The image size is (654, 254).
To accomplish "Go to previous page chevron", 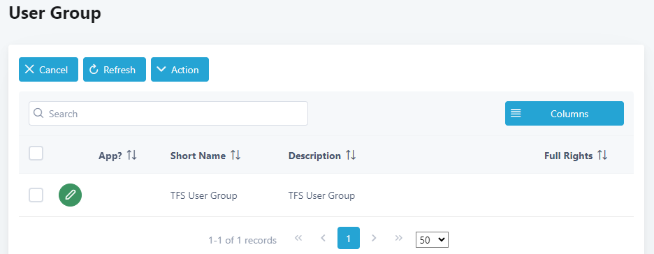I will pyautogui.click(x=323, y=238).
